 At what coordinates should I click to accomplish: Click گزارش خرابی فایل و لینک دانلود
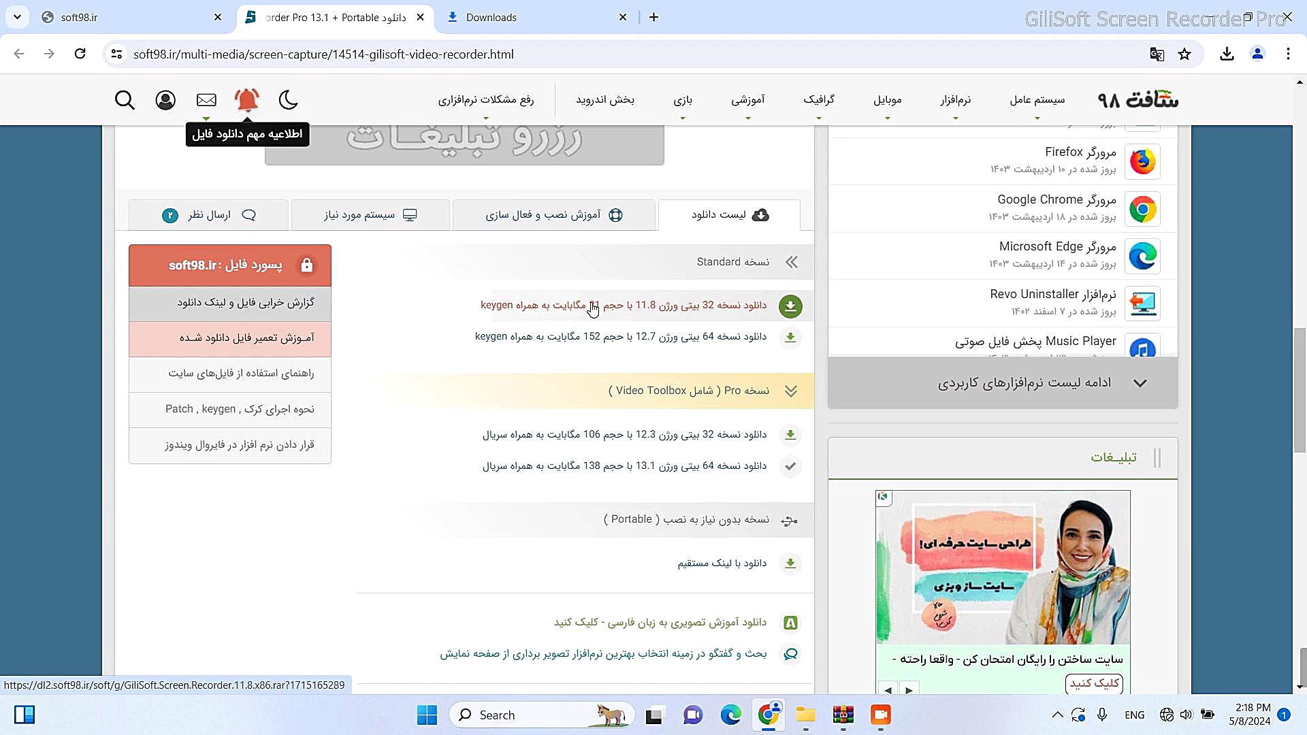point(230,303)
